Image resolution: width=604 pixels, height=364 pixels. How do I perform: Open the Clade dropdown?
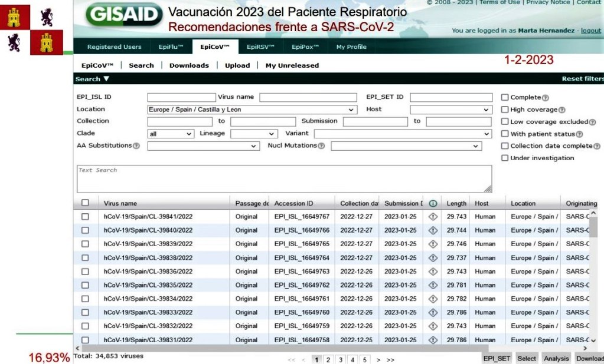click(x=171, y=134)
